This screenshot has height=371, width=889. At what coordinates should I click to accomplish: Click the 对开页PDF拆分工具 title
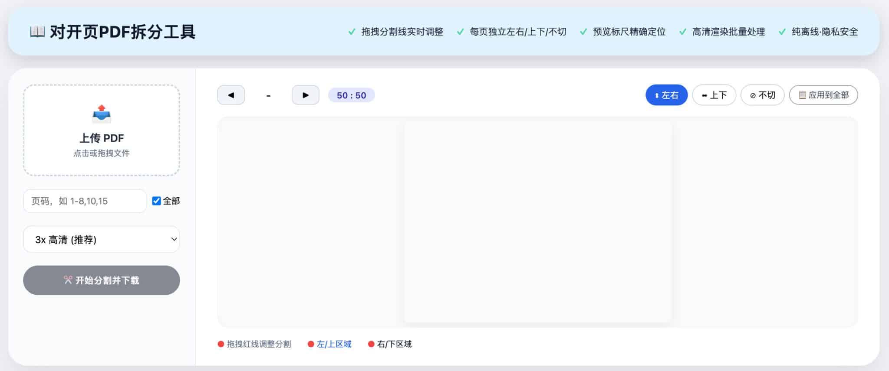coord(122,32)
